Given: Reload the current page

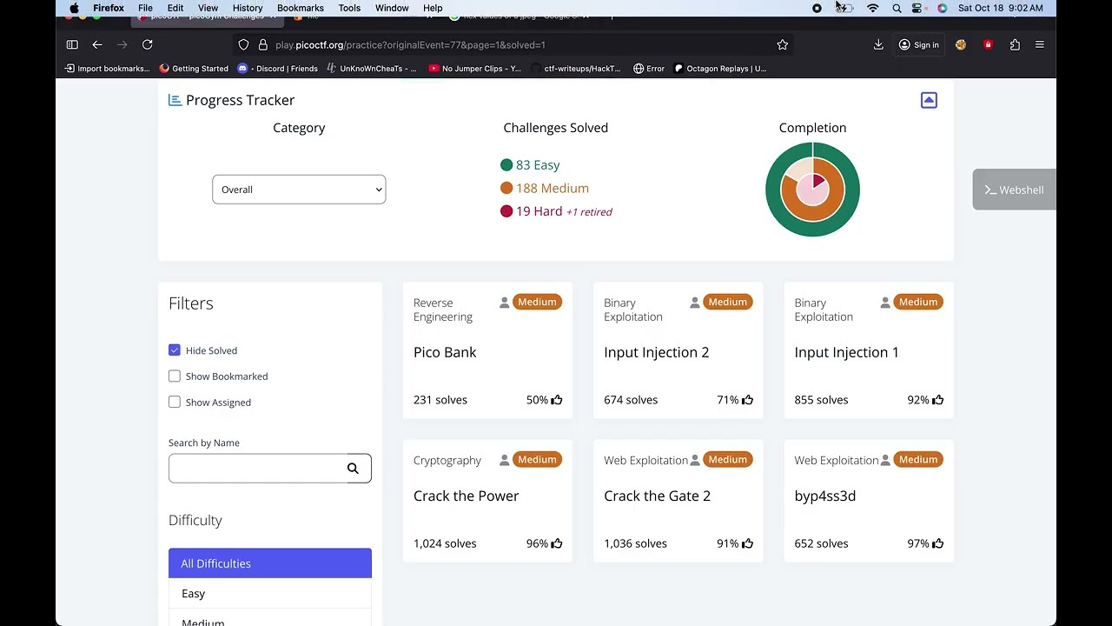Looking at the screenshot, I should tap(148, 44).
